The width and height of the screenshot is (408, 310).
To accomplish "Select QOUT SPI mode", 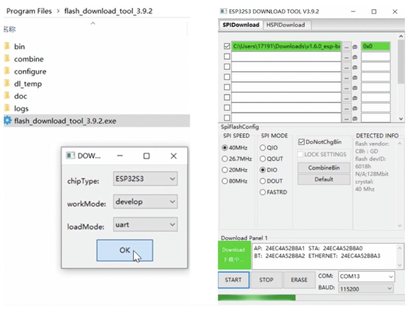I will (263, 159).
